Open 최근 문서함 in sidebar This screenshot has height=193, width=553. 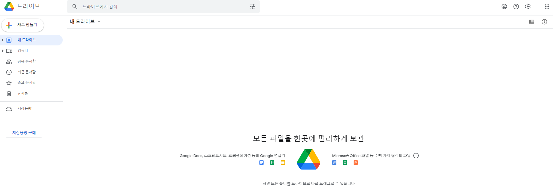[x=31, y=72]
